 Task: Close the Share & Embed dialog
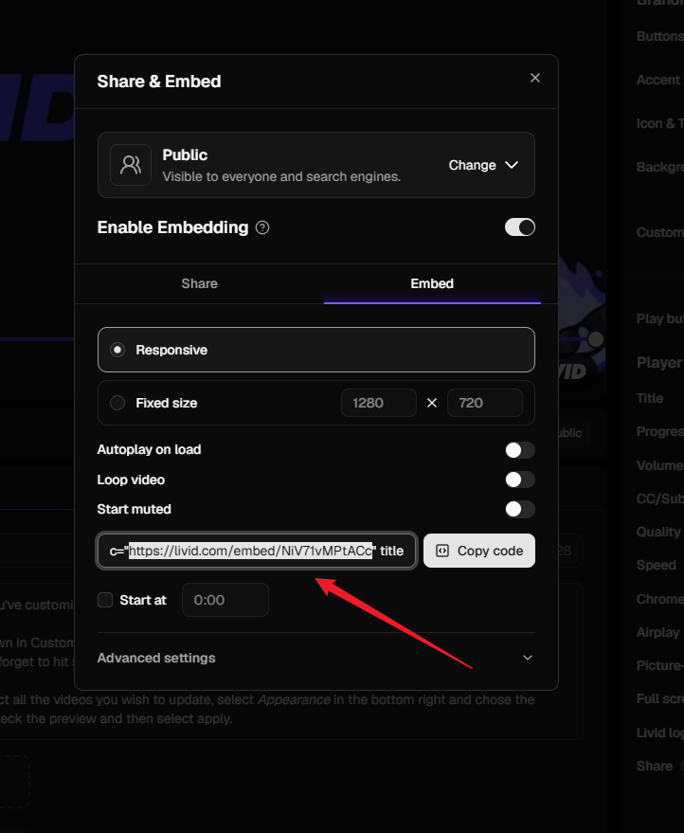coord(534,78)
